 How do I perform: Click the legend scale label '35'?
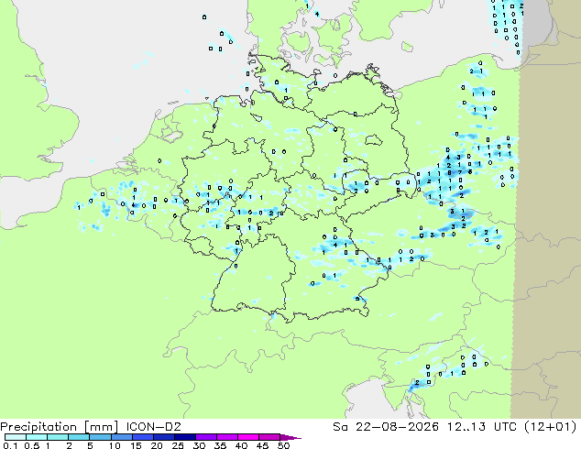[x=220, y=445]
